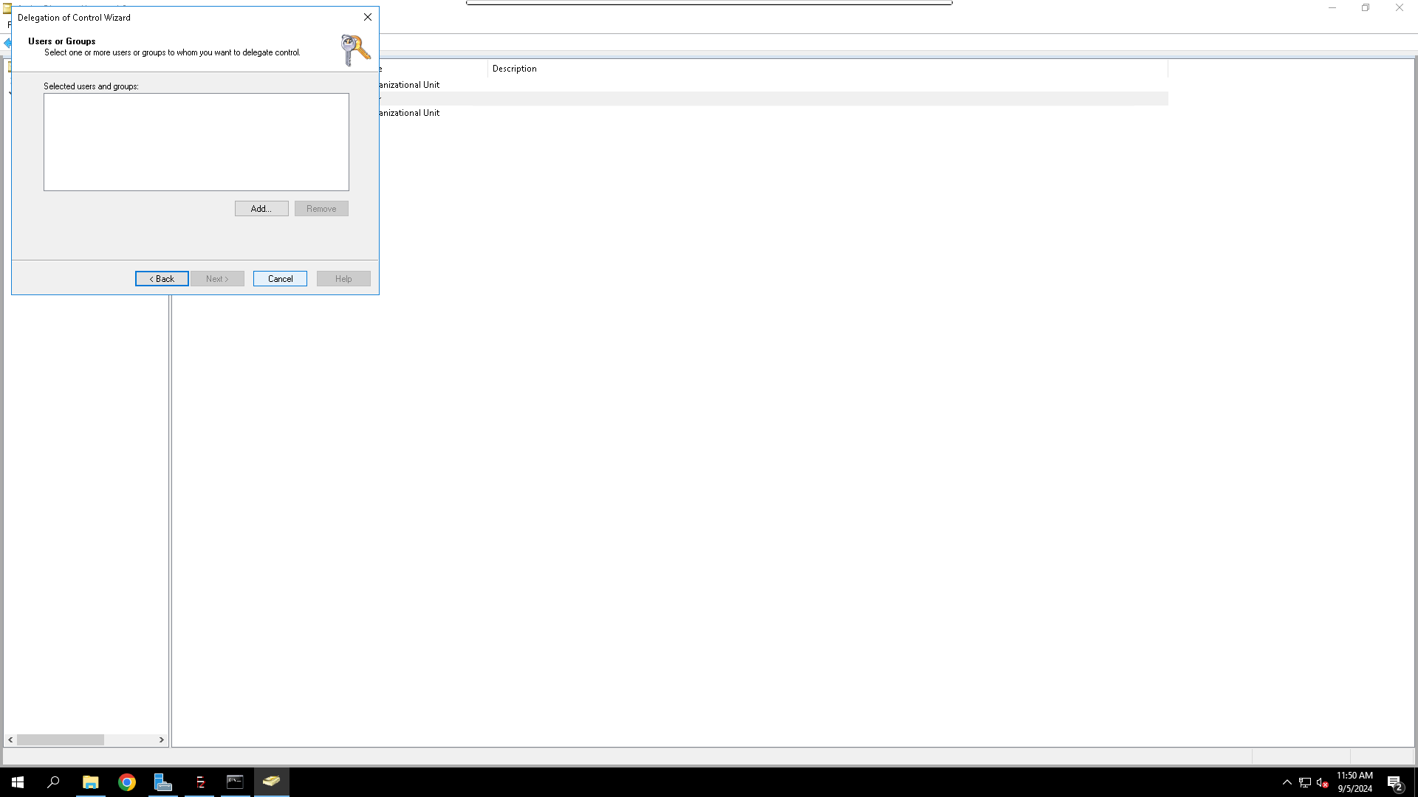
Task: Select Active Directory Users and Computers taskbar icon
Action: (271, 782)
